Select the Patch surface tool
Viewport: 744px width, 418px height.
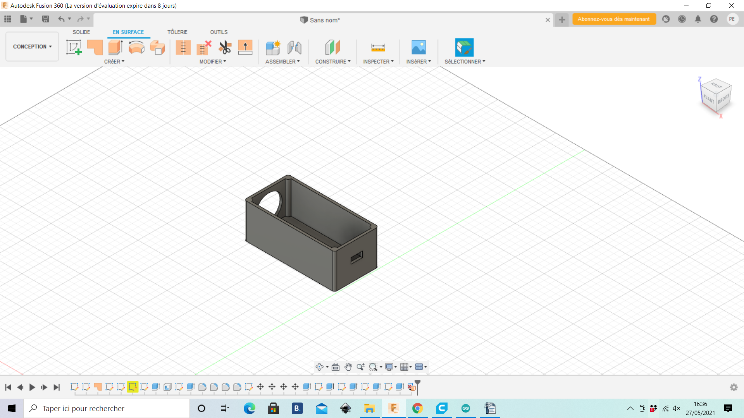[x=95, y=48]
